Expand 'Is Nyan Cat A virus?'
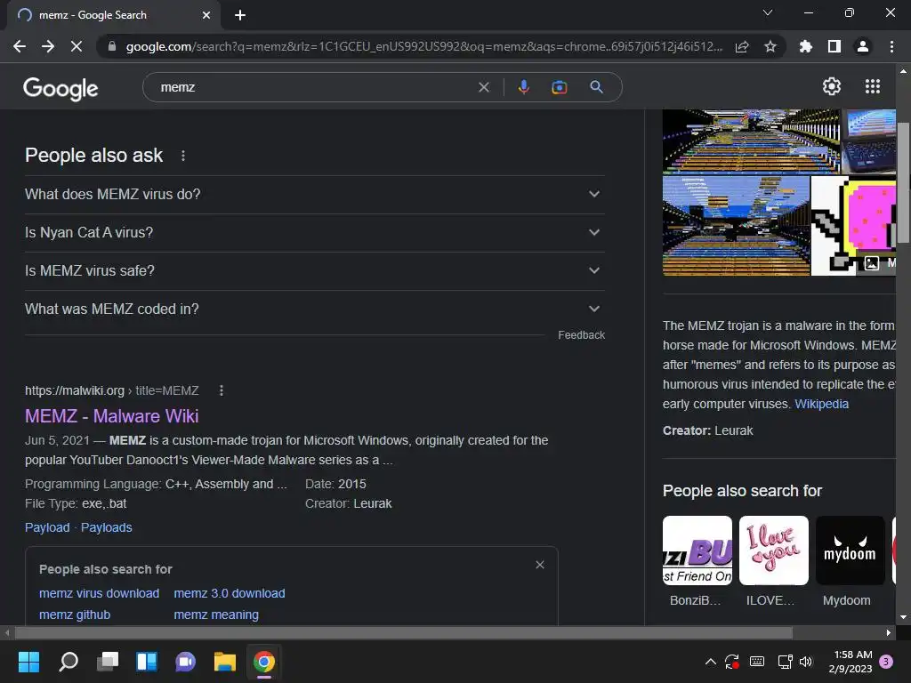 pyautogui.click(x=314, y=233)
